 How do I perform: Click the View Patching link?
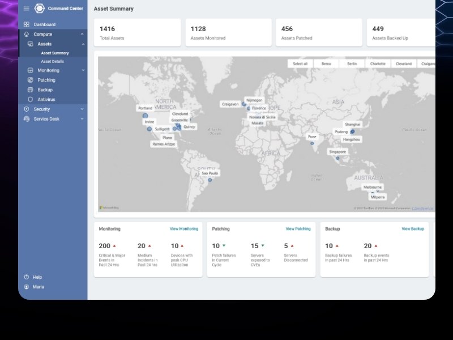[x=298, y=229]
